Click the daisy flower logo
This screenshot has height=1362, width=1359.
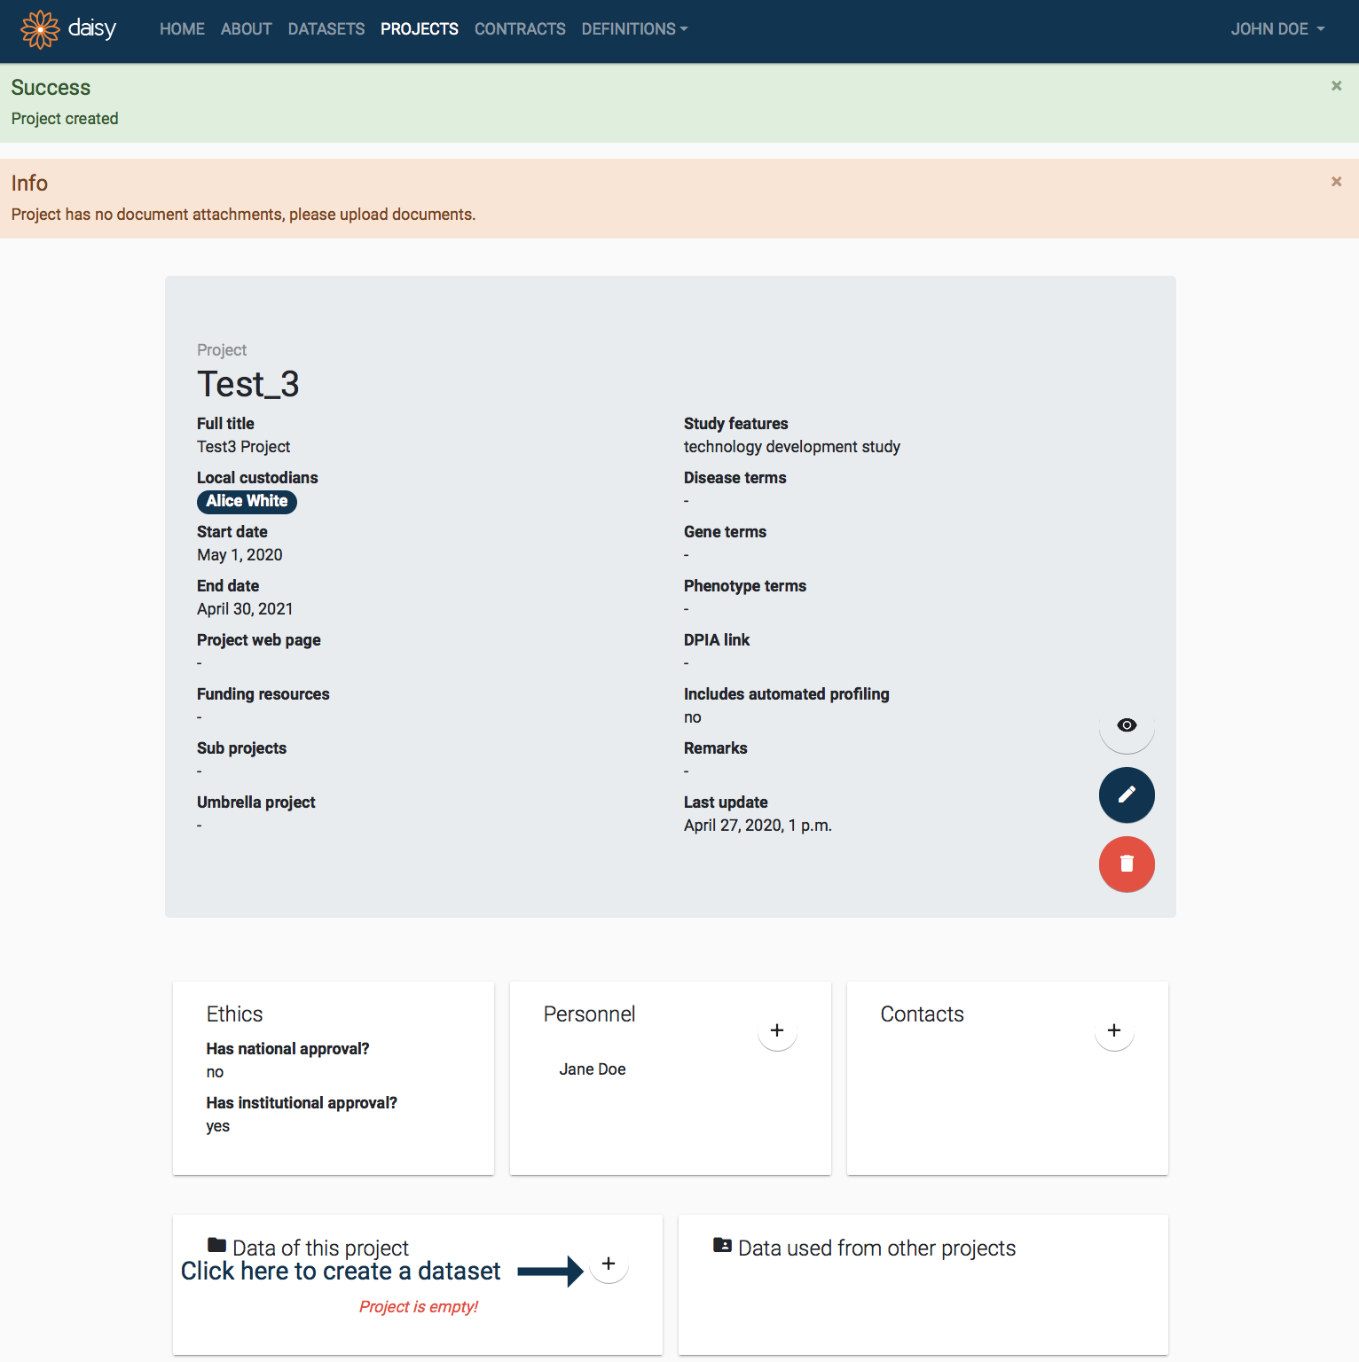point(40,29)
